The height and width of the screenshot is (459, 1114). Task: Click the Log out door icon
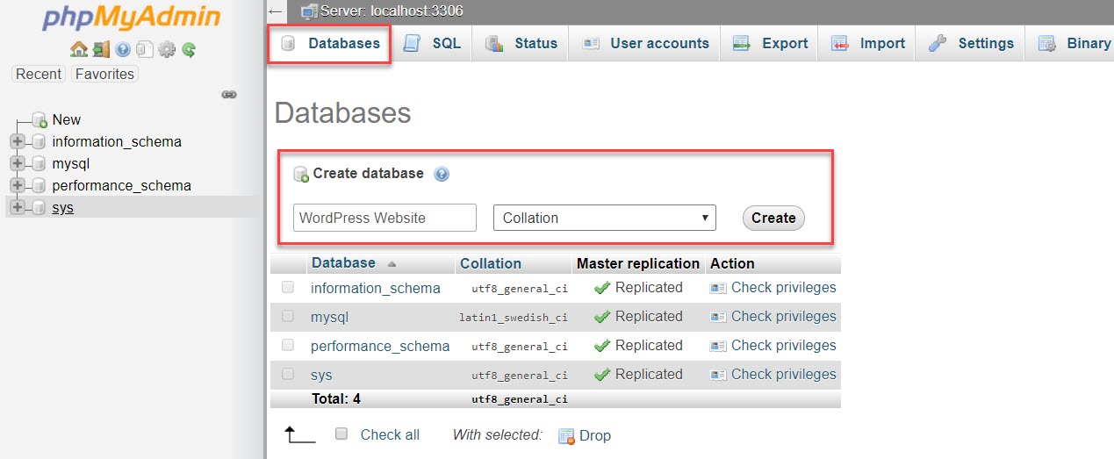[x=101, y=50]
